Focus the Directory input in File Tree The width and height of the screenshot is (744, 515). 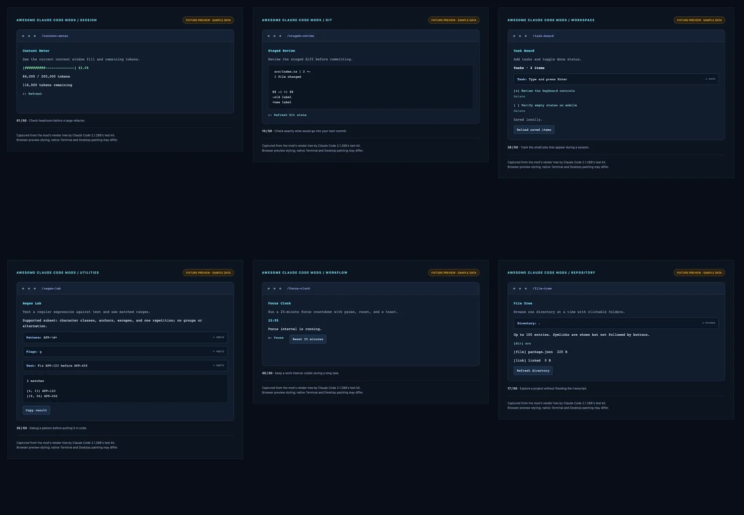coord(616,323)
